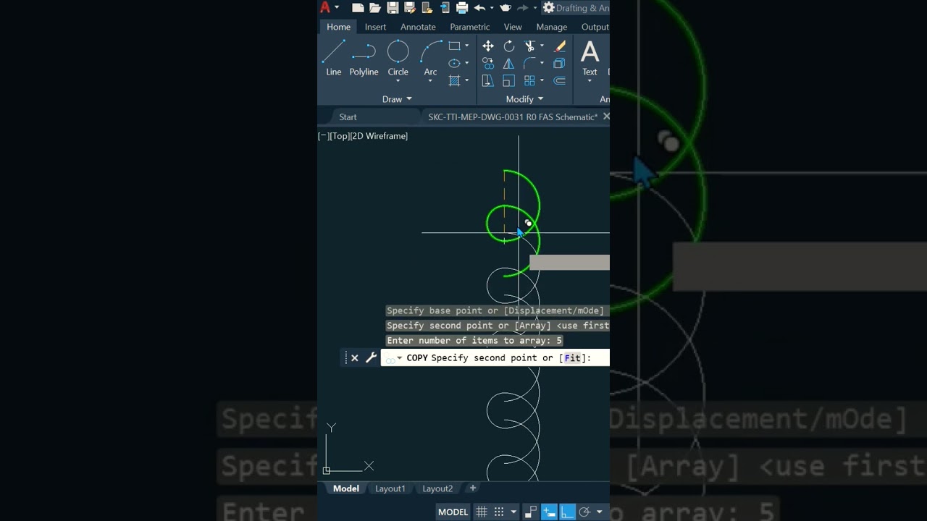This screenshot has width=927, height=521.
Task: Open the Layout2 tab
Action: pos(437,488)
